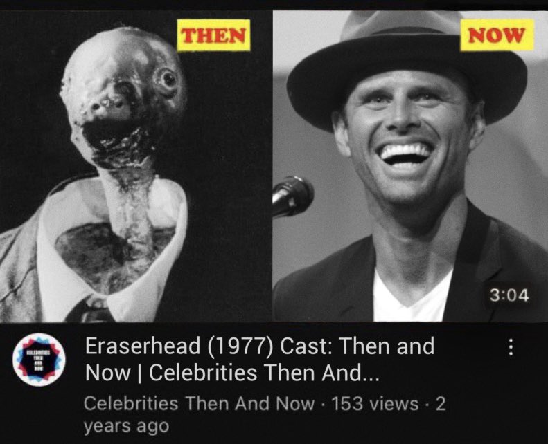Open the Celebrities Then And Now channel avatar
Image resolution: width=548 pixels, height=444 pixels.
(x=39, y=360)
